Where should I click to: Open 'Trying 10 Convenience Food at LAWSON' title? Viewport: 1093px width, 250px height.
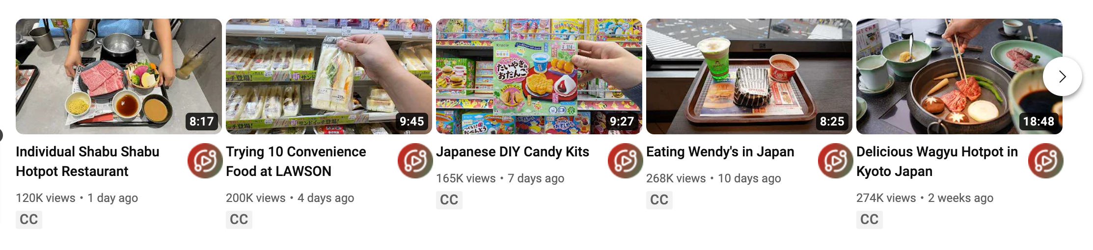296,161
